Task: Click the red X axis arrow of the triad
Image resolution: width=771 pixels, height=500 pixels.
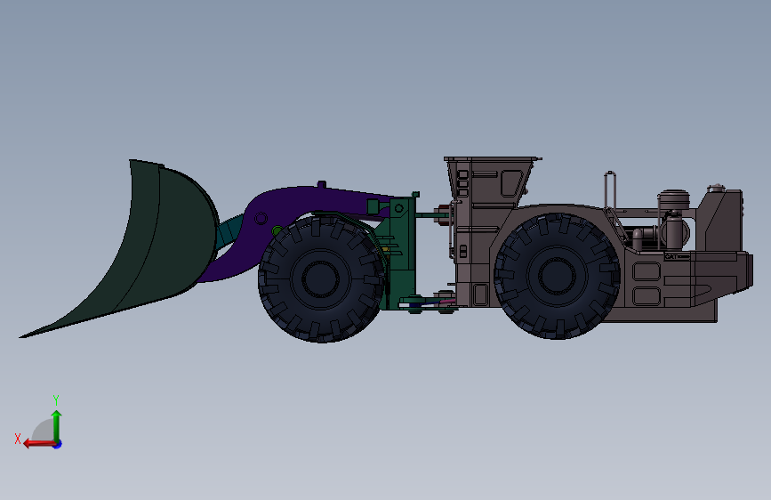Action: pyautogui.click(x=38, y=444)
